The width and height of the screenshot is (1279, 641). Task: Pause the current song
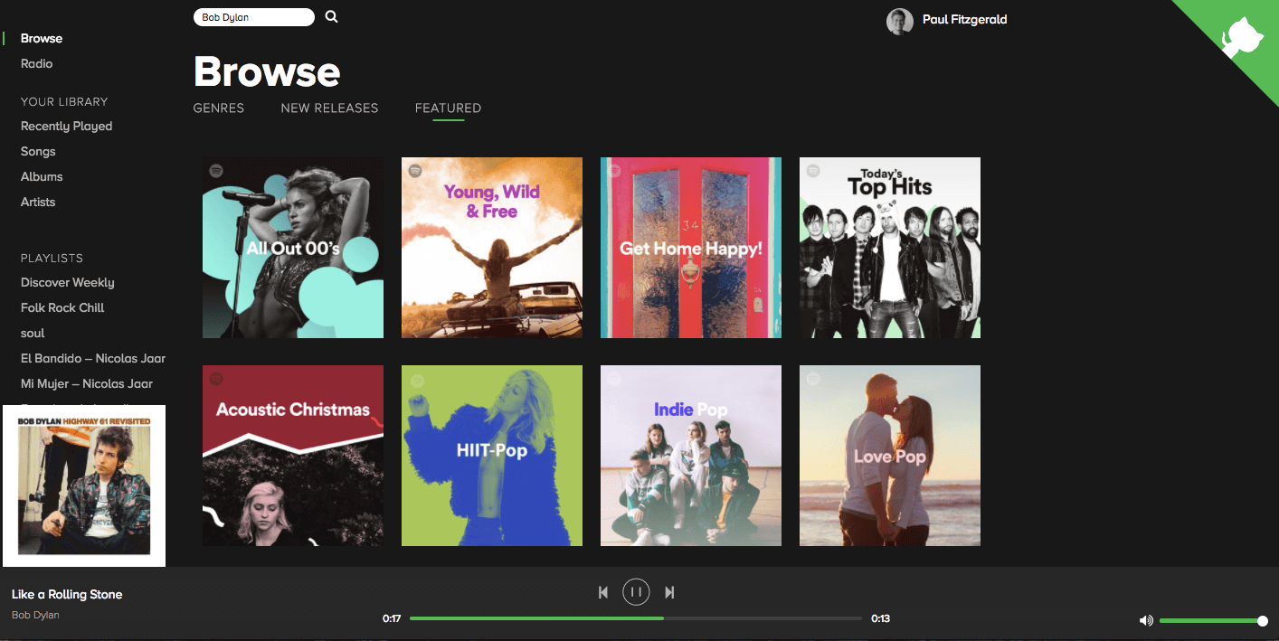pyautogui.click(x=636, y=592)
